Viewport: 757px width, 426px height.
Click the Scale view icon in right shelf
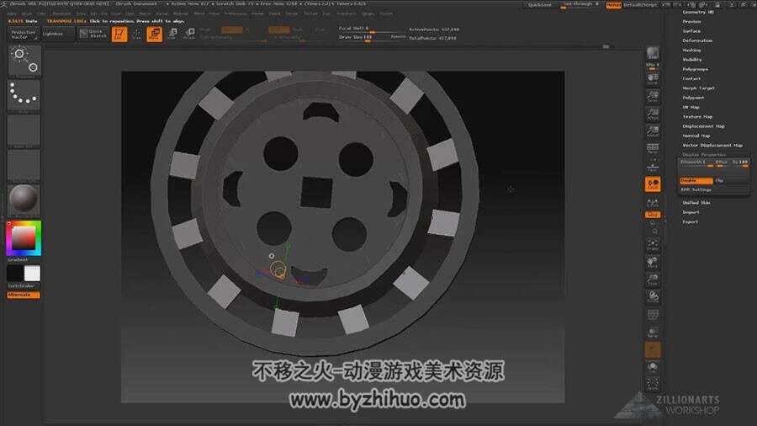pos(653,280)
